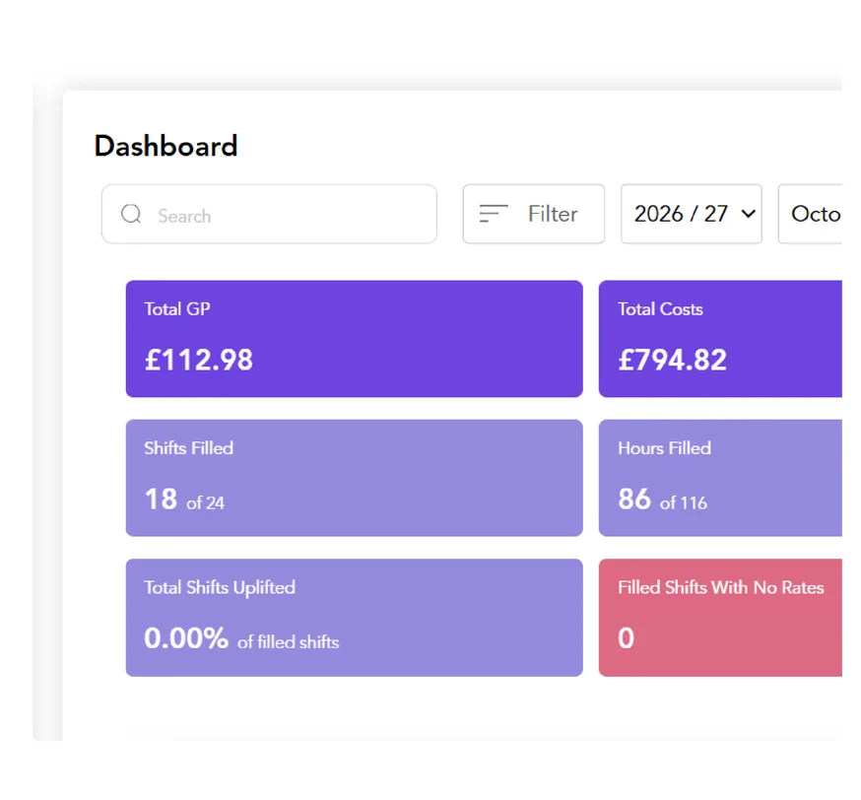The image size is (861, 800).
Task: Click the 18 of 24 shifts figure
Action: pos(184,500)
